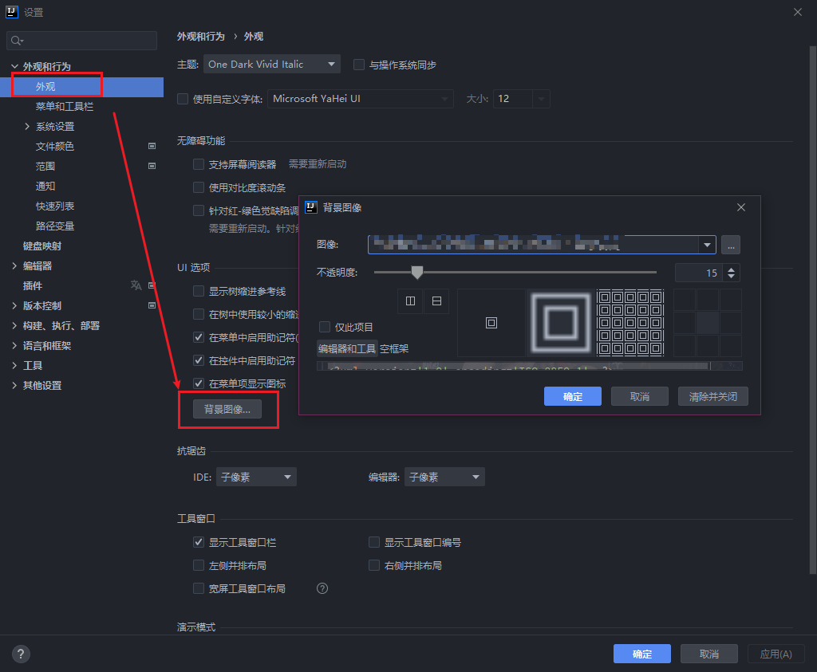
Task: Enable 显示工具窗口编号 checkbox
Action: point(374,542)
